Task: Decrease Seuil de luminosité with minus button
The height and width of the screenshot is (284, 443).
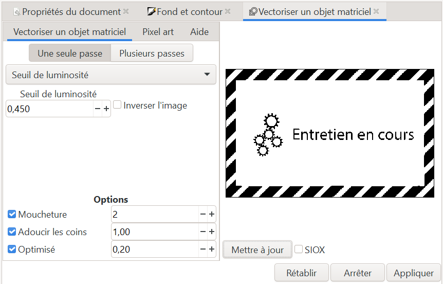Action: coord(97,109)
